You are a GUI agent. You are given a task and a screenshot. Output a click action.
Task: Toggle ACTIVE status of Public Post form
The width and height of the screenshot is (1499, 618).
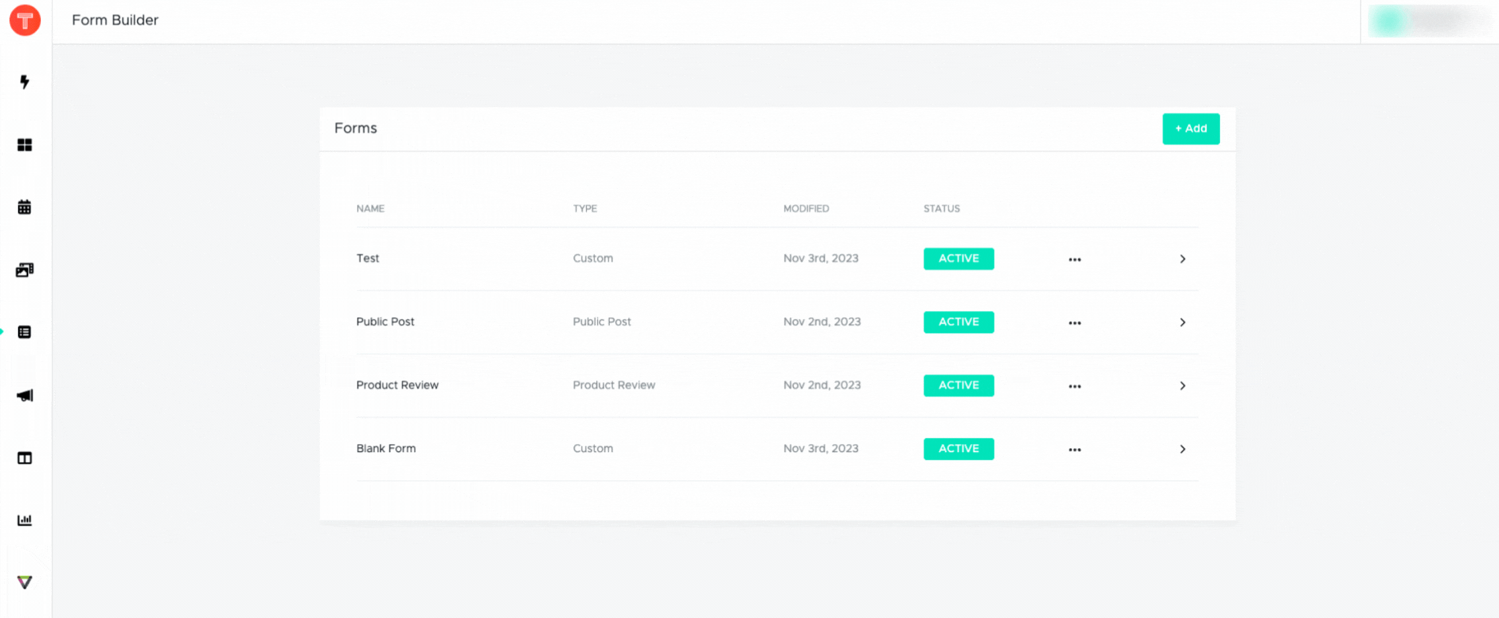(x=959, y=322)
